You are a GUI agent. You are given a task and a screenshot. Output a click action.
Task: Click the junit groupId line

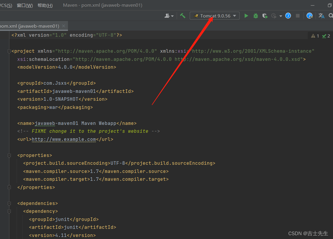(x=64, y=219)
